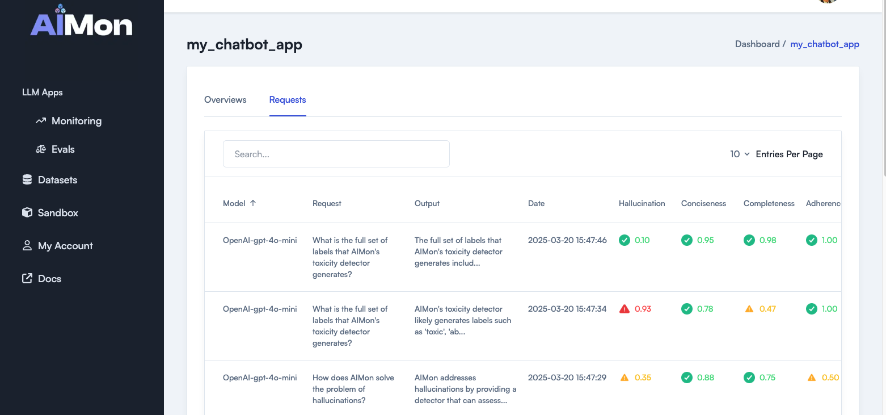Switch to the Requests tab
The width and height of the screenshot is (886, 415).
(x=288, y=100)
